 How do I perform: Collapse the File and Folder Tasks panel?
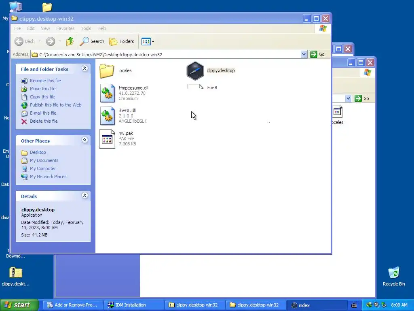click(x=85, y=68)
